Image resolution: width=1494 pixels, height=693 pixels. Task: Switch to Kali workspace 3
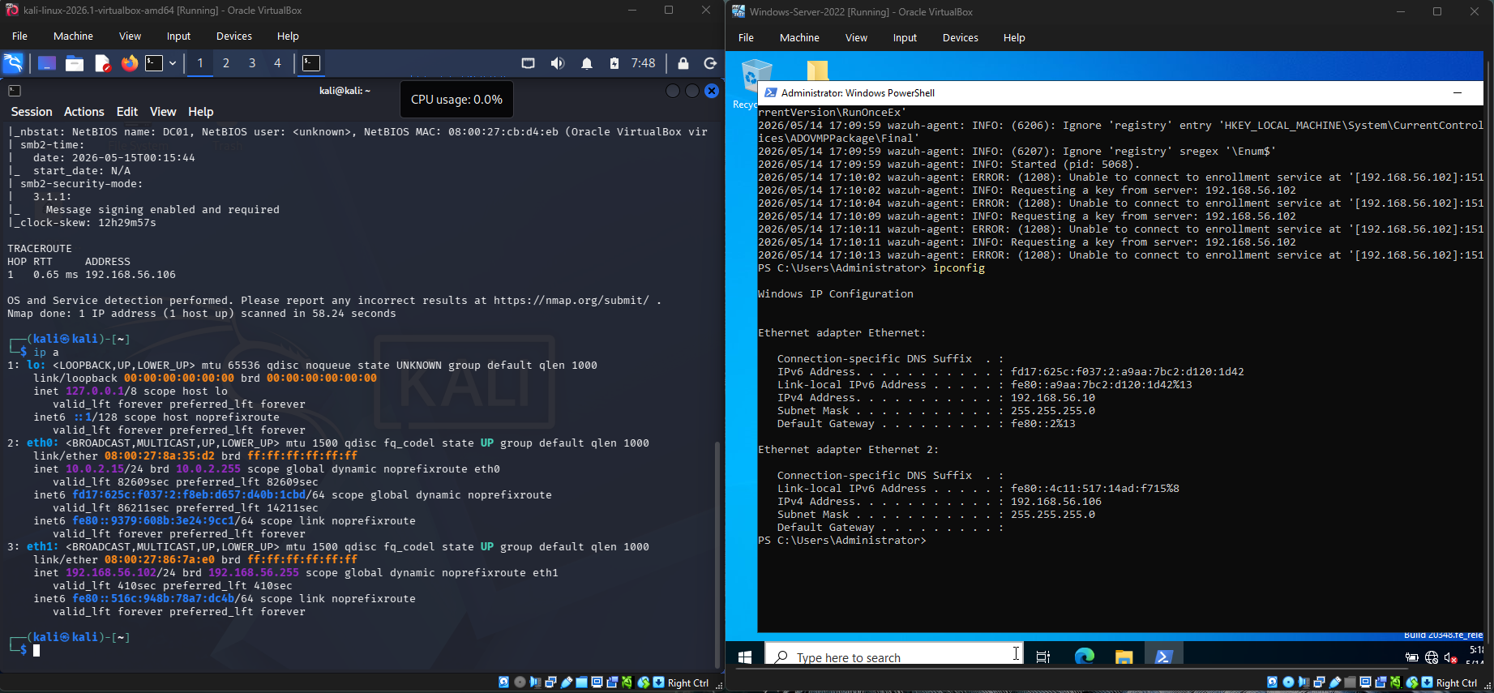(252, 63)
